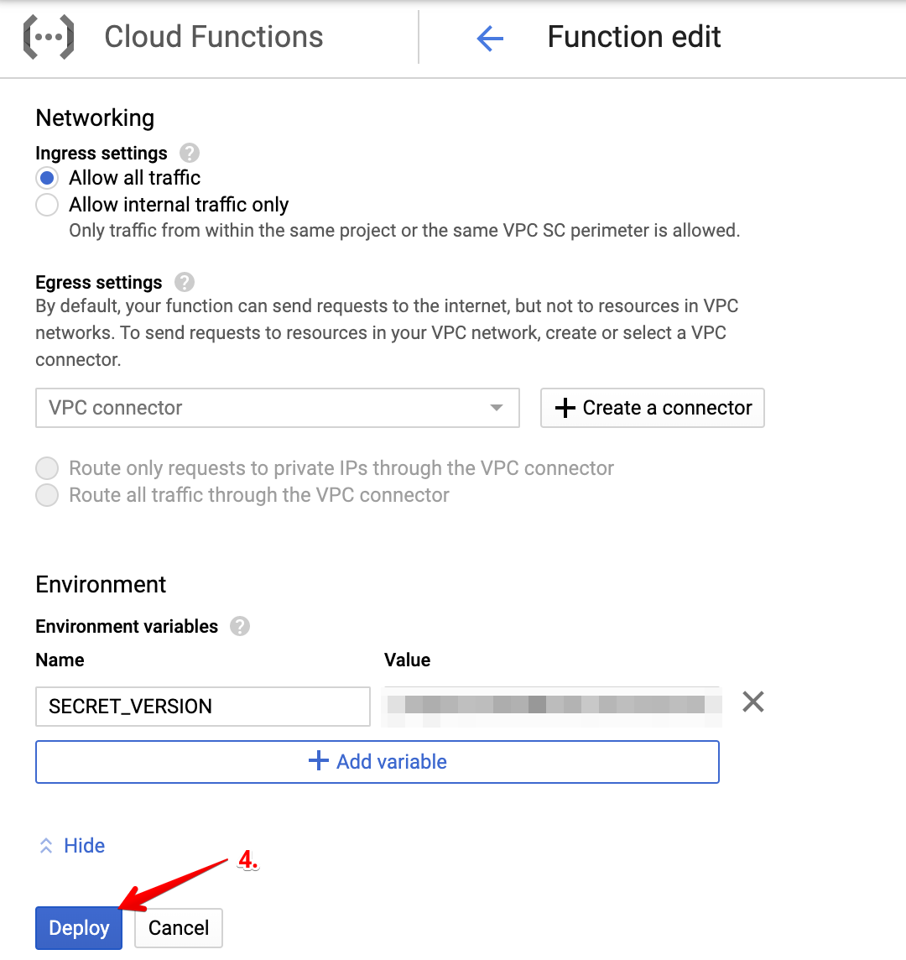906x960 pixels.
Task: Remove the SECRET_VERSION variable
Action: point(753,702)
